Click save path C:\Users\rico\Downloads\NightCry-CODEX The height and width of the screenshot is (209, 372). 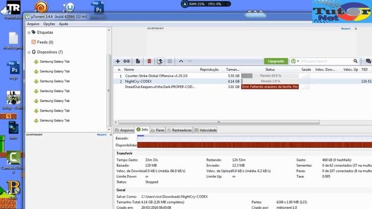[x=174, y=197]
